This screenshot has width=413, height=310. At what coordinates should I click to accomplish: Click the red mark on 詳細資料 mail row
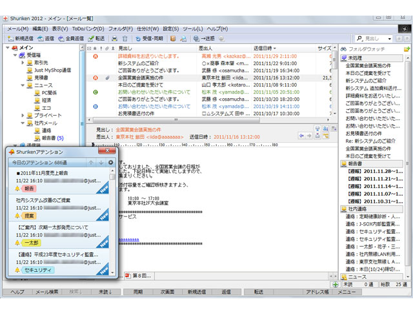96,56
